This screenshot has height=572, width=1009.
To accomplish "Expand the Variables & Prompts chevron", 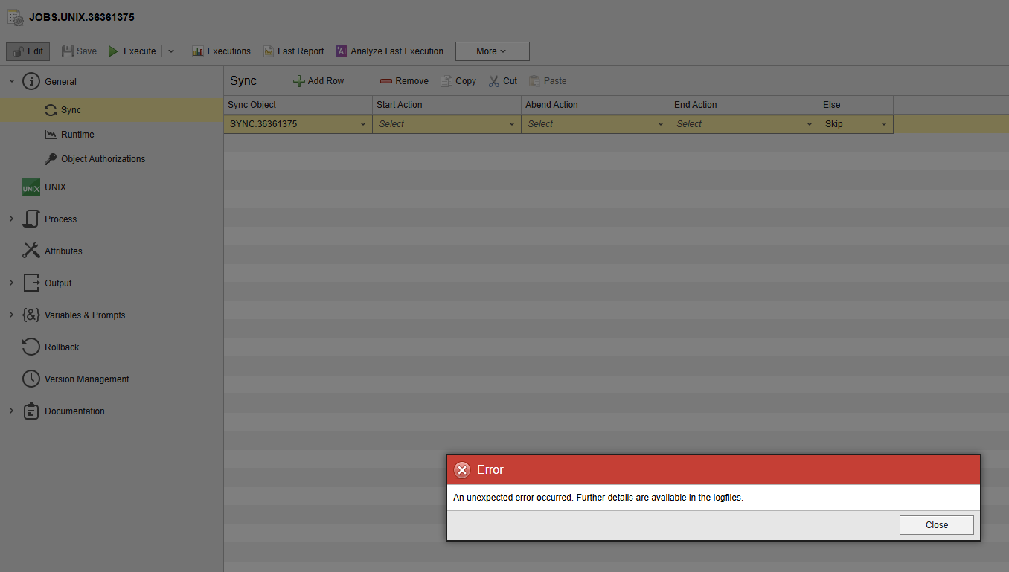I will point(11,315).
